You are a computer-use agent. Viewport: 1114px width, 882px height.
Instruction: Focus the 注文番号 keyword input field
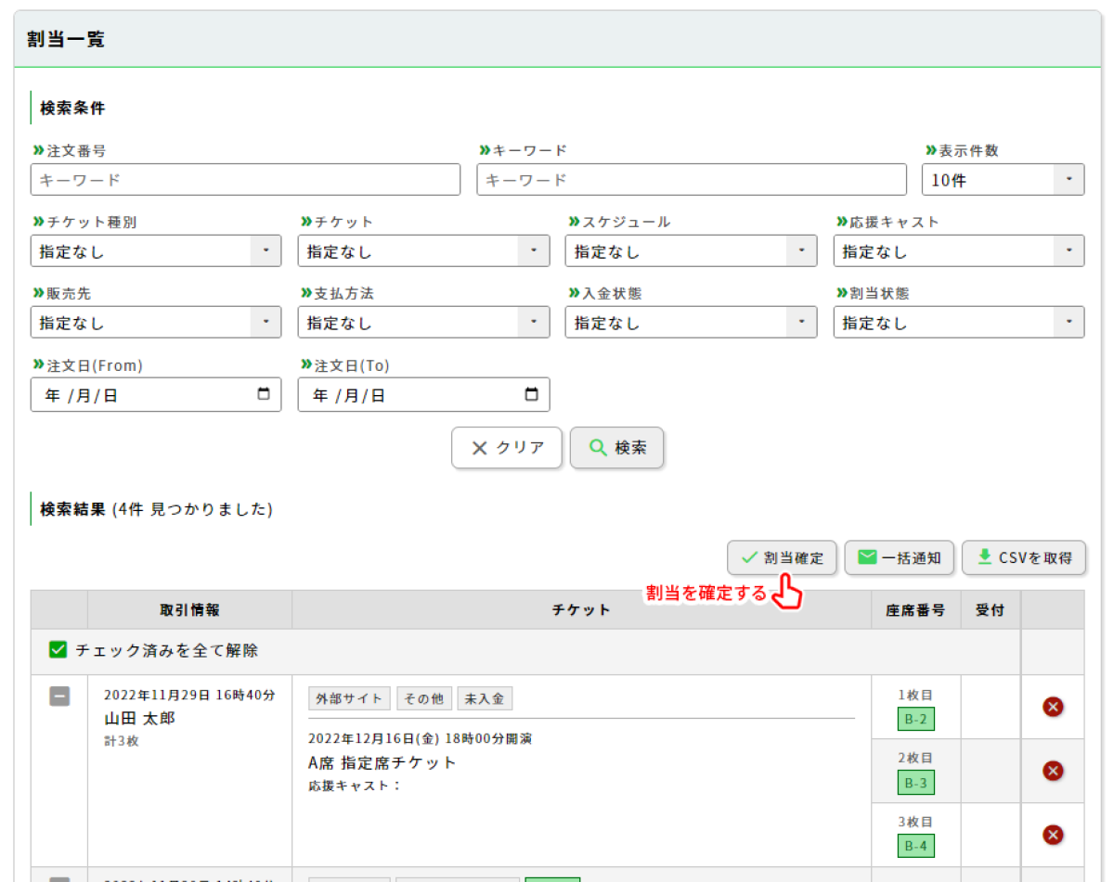click(x=245, y=180)
